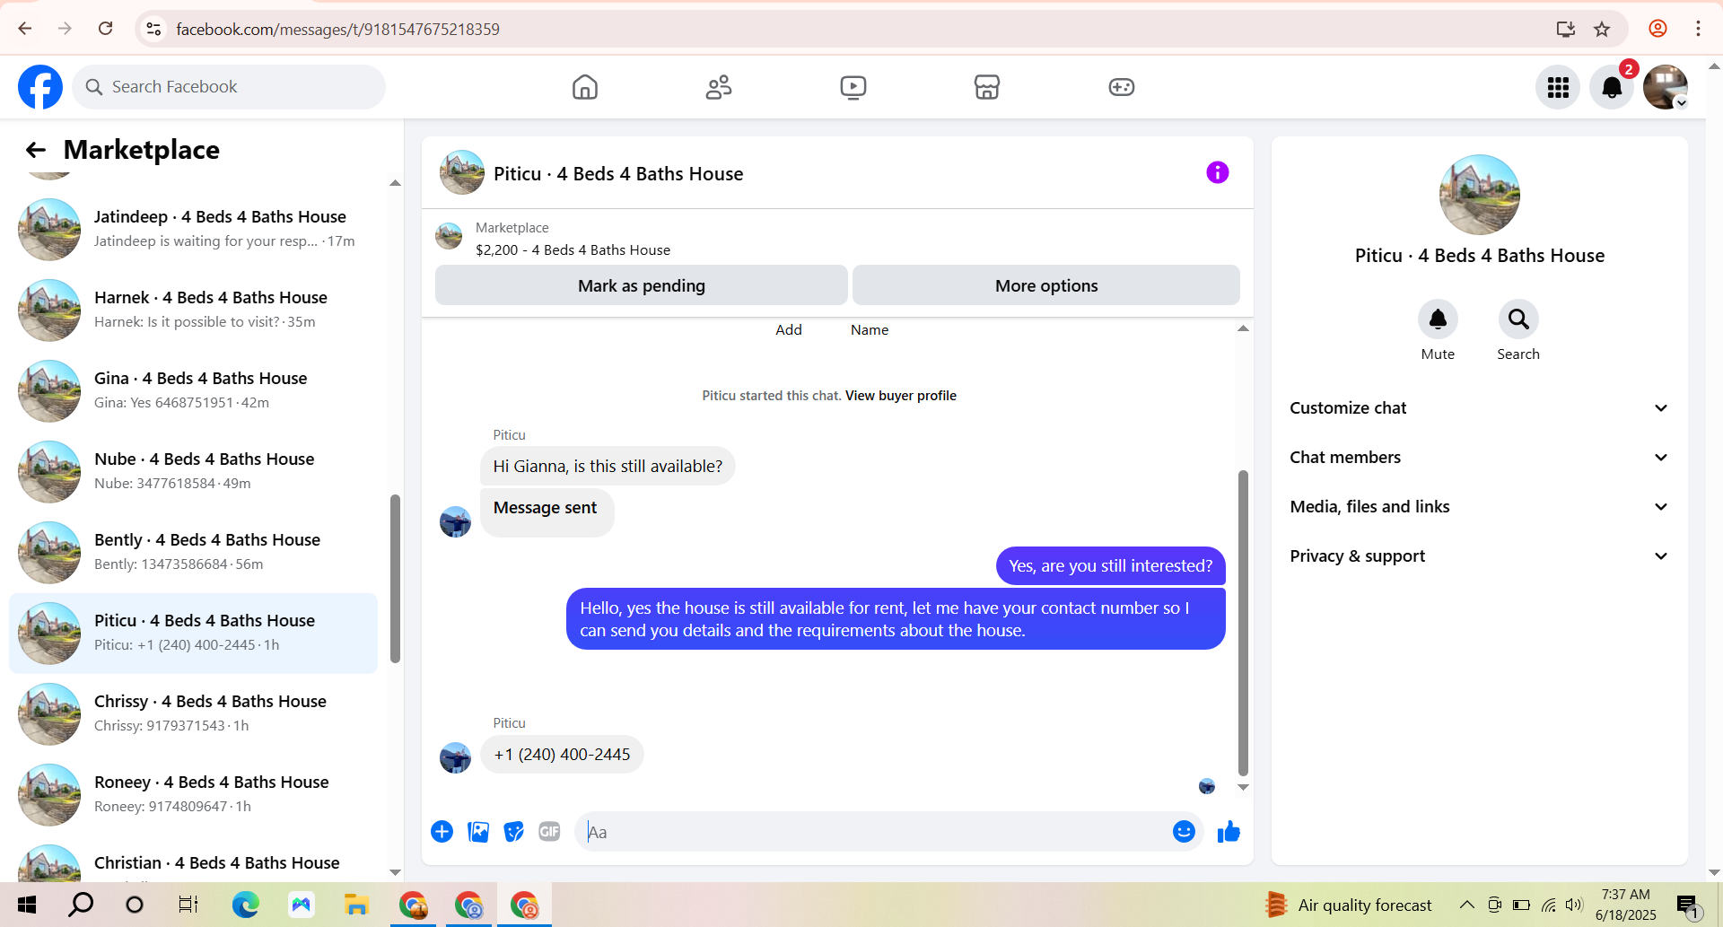1723x927 pixels.
Task: Open Windows Start menu
Action: 27,905
